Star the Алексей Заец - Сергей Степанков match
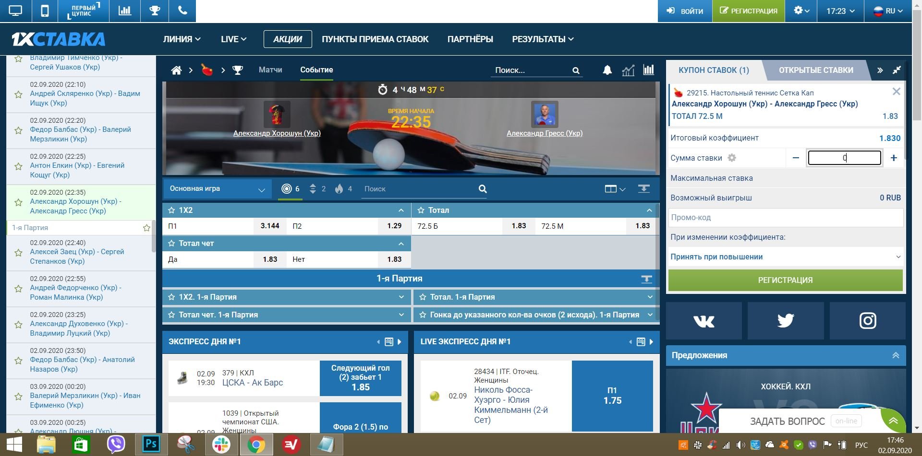 (18, 253)
